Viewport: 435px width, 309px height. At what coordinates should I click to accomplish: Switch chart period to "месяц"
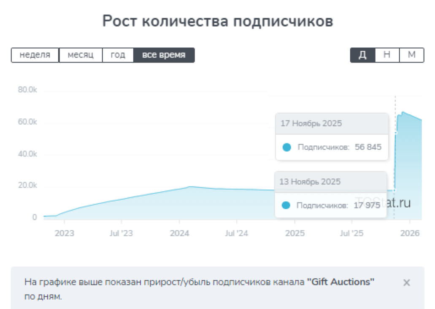(81, 55)
